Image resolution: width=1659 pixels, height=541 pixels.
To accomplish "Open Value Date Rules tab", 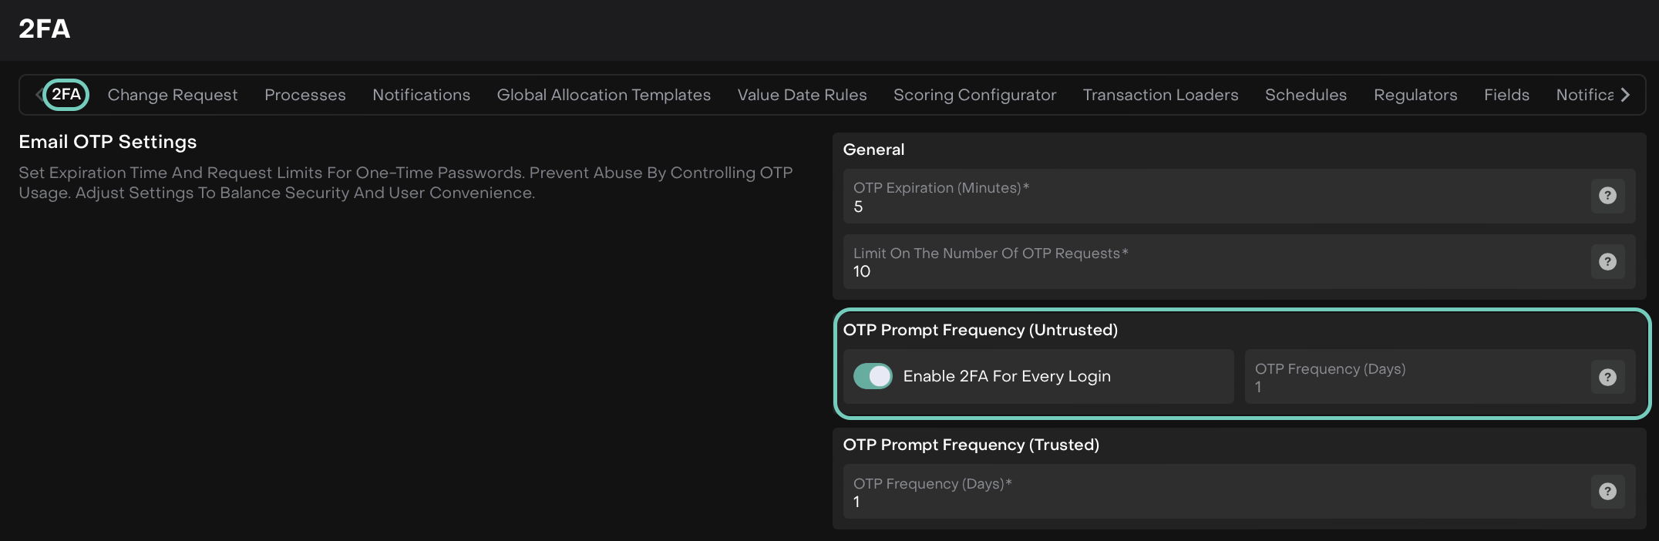I will [802, 95].
